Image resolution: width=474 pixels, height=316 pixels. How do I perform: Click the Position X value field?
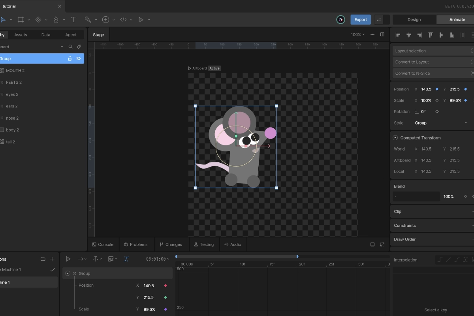426,89
